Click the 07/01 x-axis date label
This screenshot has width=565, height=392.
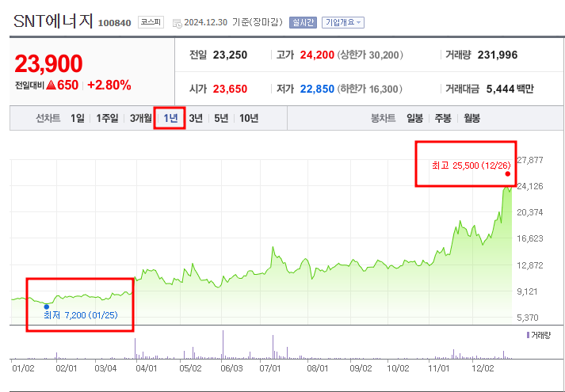pos(270,368)
